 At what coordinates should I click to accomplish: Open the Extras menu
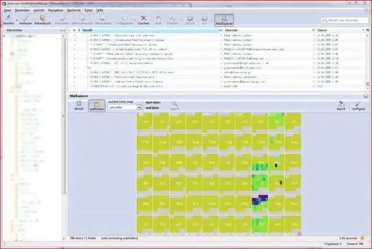[x=88, y=10]
